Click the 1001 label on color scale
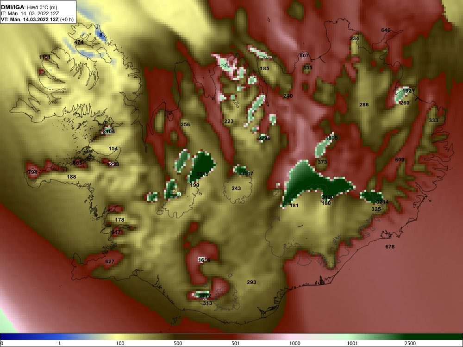Viewport: 463px width, 347px height. click(x=352, y=343)
